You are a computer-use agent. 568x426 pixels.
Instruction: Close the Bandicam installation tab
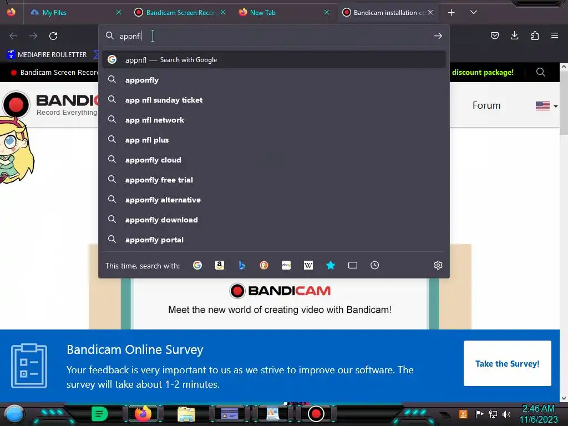point(430,12)
